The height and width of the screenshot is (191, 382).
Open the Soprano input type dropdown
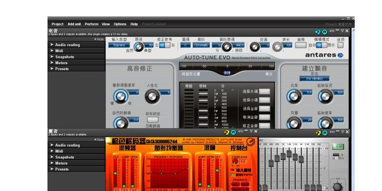coord(119,45)
